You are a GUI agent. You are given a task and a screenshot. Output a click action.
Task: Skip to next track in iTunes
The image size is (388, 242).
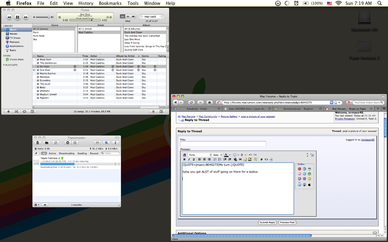(x=26, y=17)
